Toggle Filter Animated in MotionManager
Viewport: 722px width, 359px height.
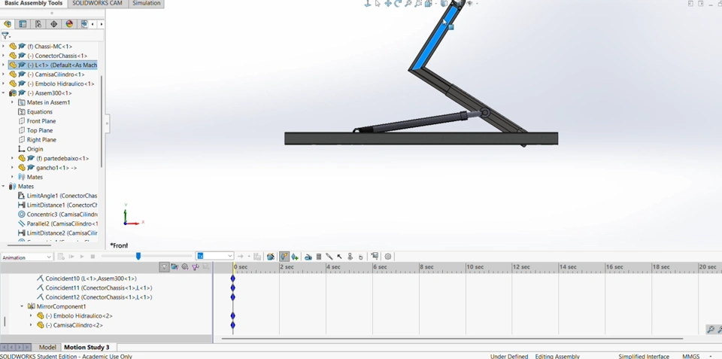174,267
